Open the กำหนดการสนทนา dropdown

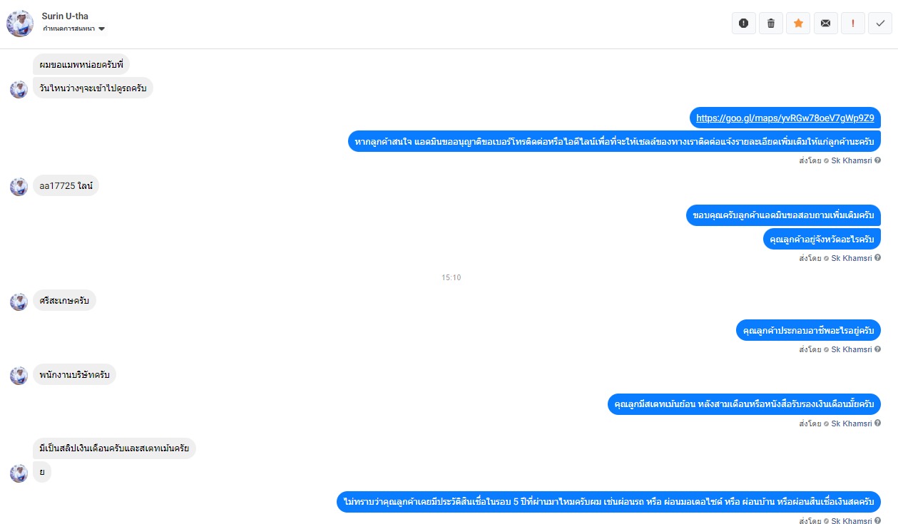73,29
